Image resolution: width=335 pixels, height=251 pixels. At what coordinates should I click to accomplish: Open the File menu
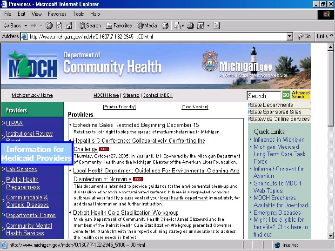[x=7, y=14]
